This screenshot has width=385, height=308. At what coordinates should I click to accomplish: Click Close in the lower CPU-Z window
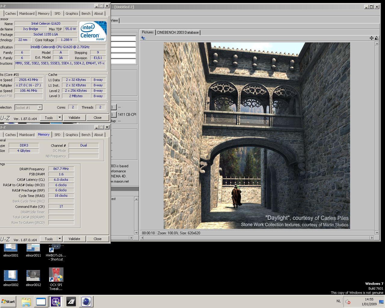coord(97,239)
